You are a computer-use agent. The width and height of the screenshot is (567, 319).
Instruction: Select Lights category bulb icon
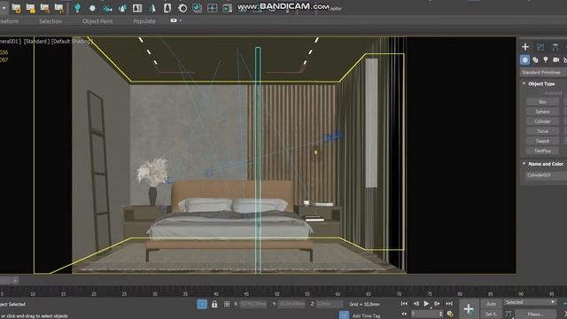[546, 59]
